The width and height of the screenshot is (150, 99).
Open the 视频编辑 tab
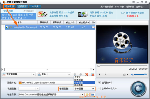[x=22, y=6]
